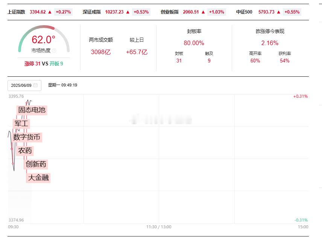
Task: Click the 3395.76 upper axis label
Action: (16, 96)
